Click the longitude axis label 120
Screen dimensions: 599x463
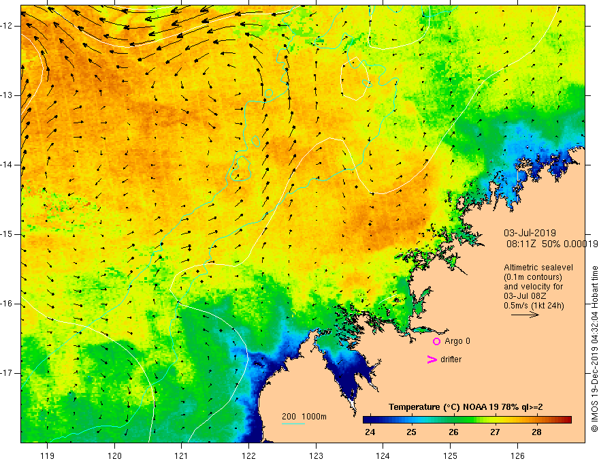tap(114, 456)
